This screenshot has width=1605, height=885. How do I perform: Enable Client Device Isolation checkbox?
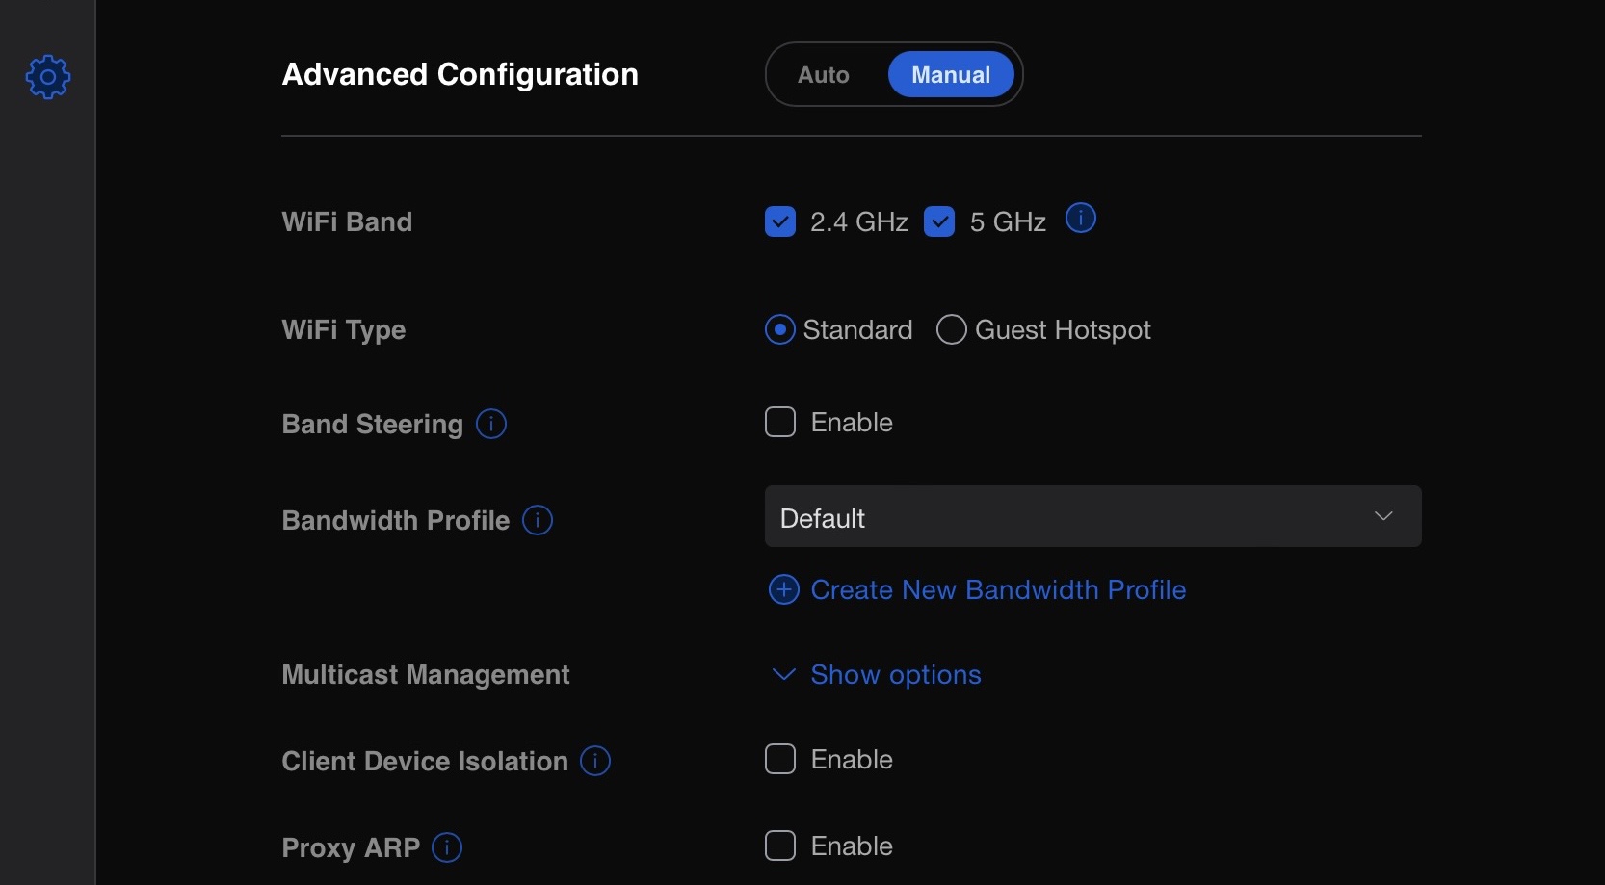pos(780,759)
